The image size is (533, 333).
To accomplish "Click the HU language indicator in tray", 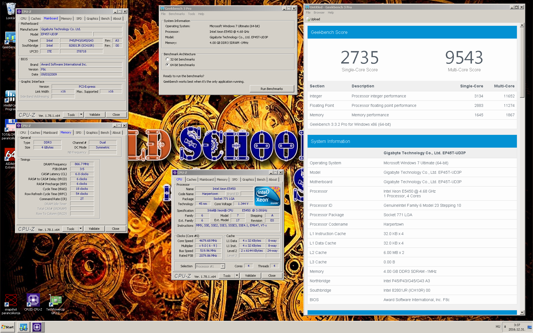I will click(498, 327).
